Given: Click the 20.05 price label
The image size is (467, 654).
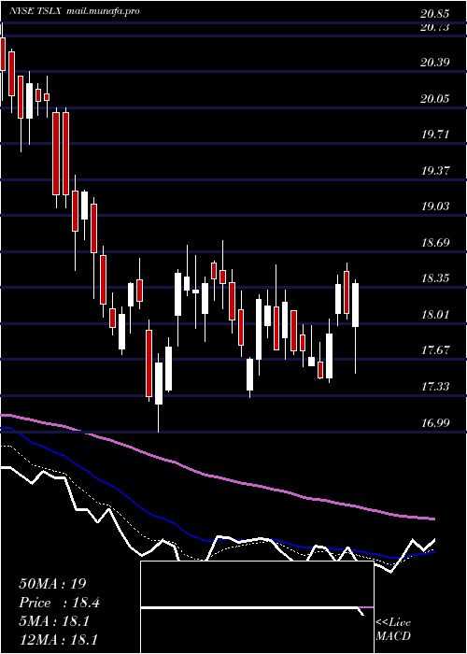Looking at the screenshot, I should click(x=435, y=99).
